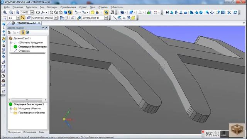This screenshot has width=247, height=139.
Task: Click the dark blue striped sphere icon
Action: tap(122, 12)
